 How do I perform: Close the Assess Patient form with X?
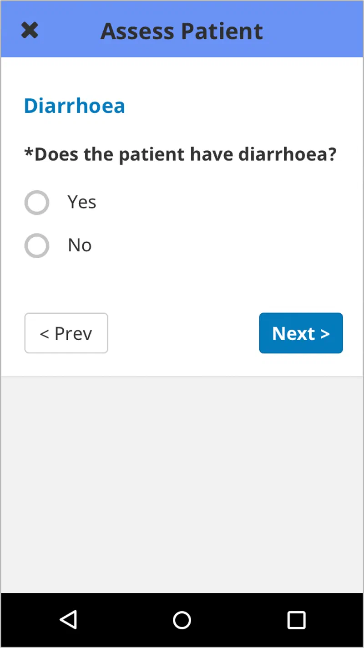30,31
